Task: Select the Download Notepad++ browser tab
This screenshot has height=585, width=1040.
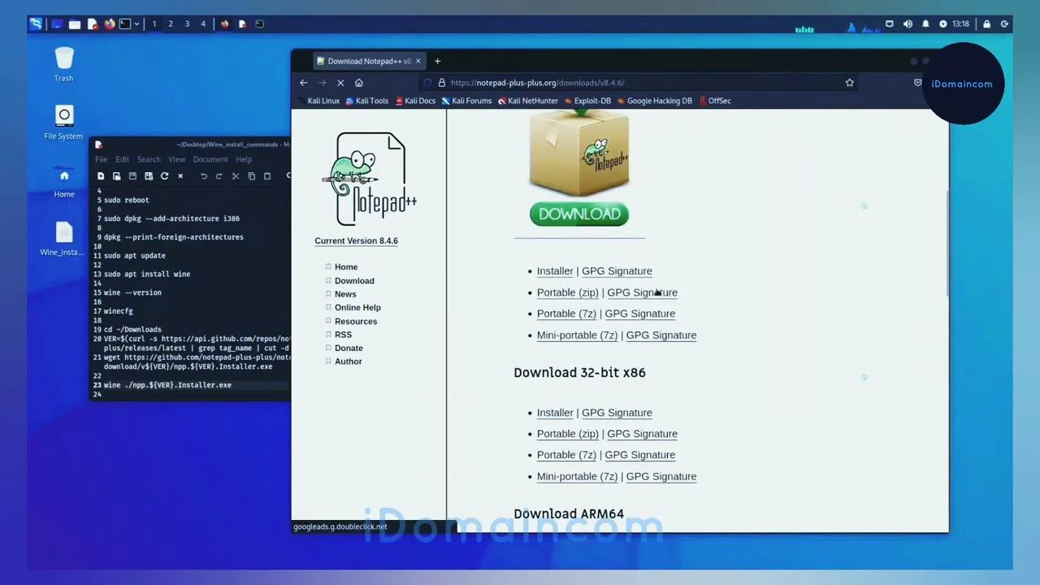Action: click(x=363, y=60)
